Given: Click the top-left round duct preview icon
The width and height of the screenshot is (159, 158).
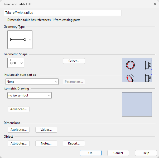Looking at the screenshot, I should [130, 65].
